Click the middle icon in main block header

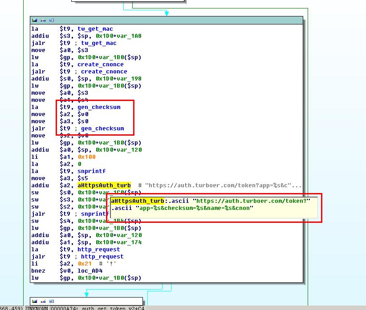click(43, 20)
